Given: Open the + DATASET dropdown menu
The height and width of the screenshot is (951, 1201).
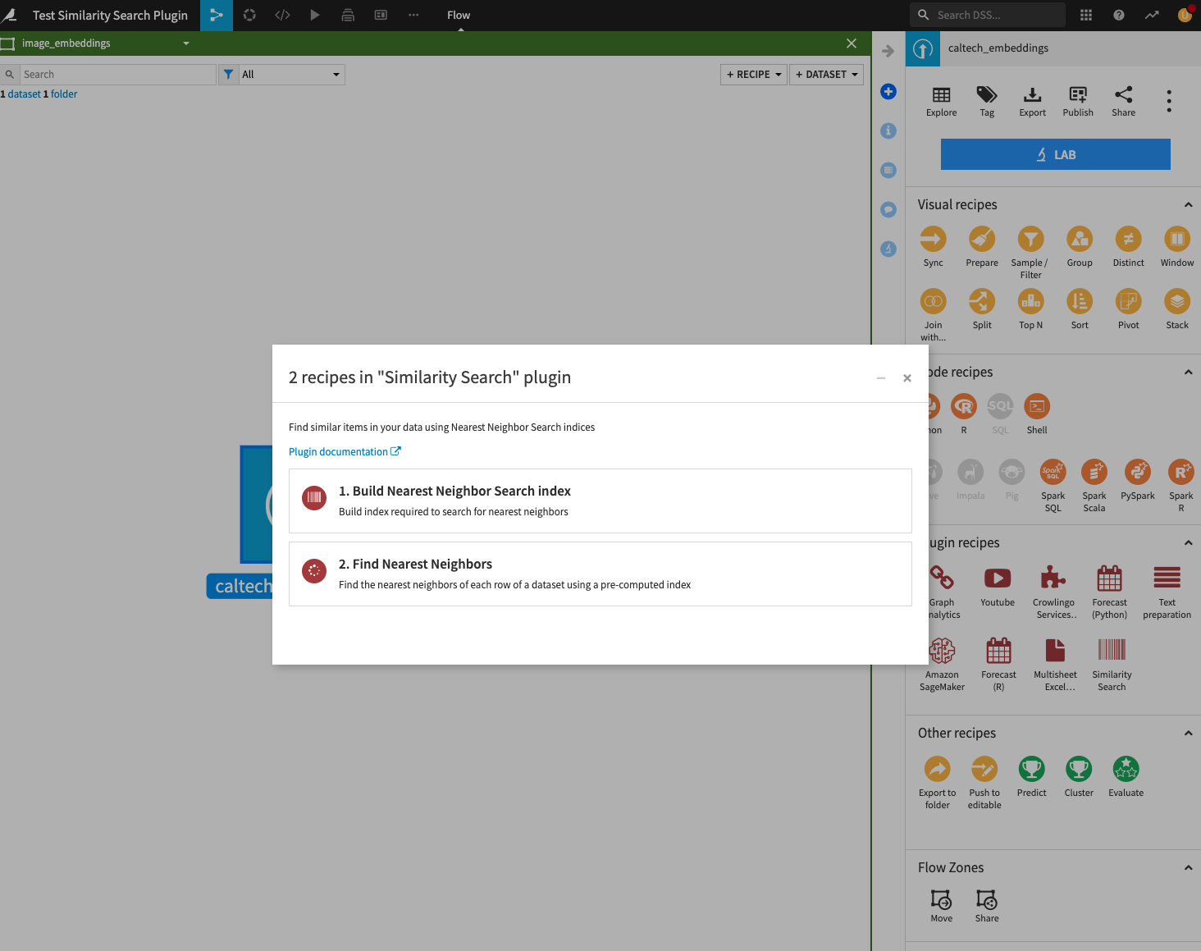Looking at the screenshot, I should tap(826, 75).
